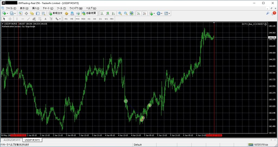Toggle the chart shift button

click(144, 13)
